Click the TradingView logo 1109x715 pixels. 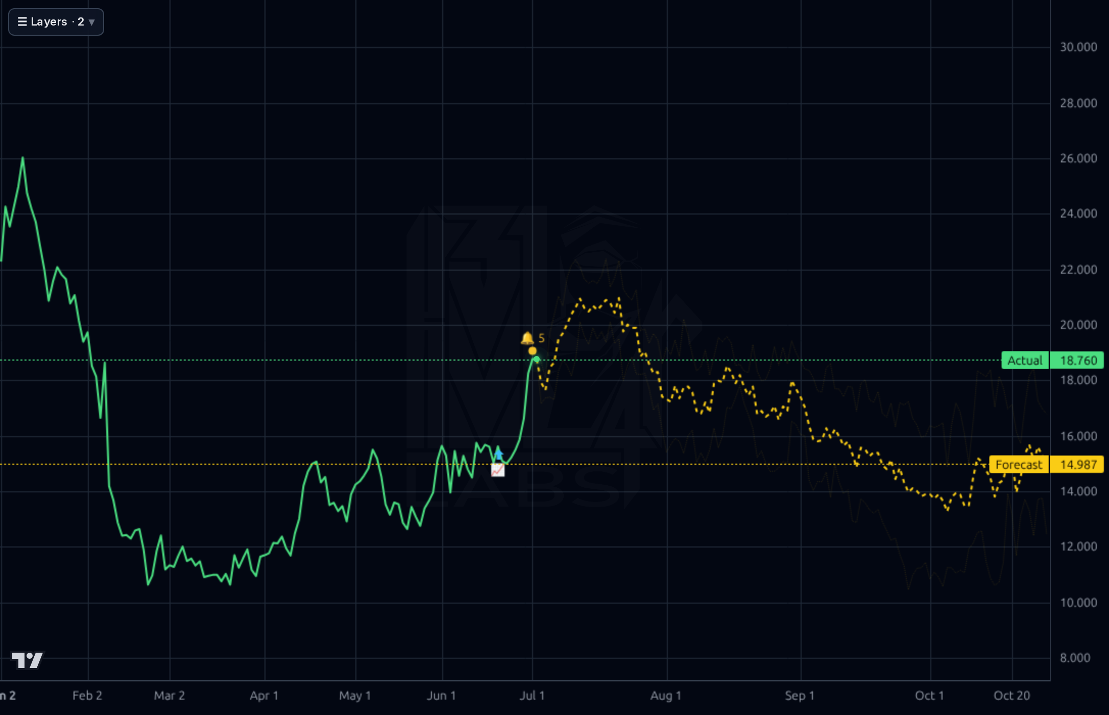tap(28, 660)
